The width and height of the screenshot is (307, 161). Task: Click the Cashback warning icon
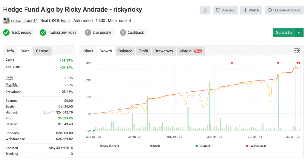click(123, 32)
